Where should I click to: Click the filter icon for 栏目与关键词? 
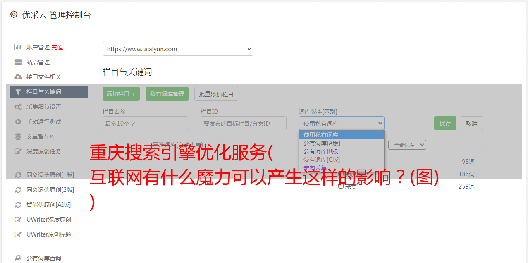click(x=18, y=92)
